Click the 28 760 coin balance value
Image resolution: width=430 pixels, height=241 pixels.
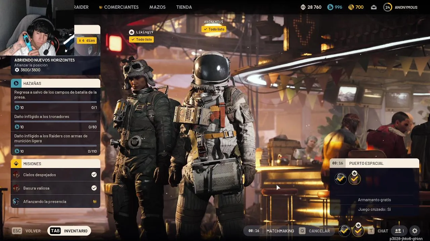[x=314, y=7]
